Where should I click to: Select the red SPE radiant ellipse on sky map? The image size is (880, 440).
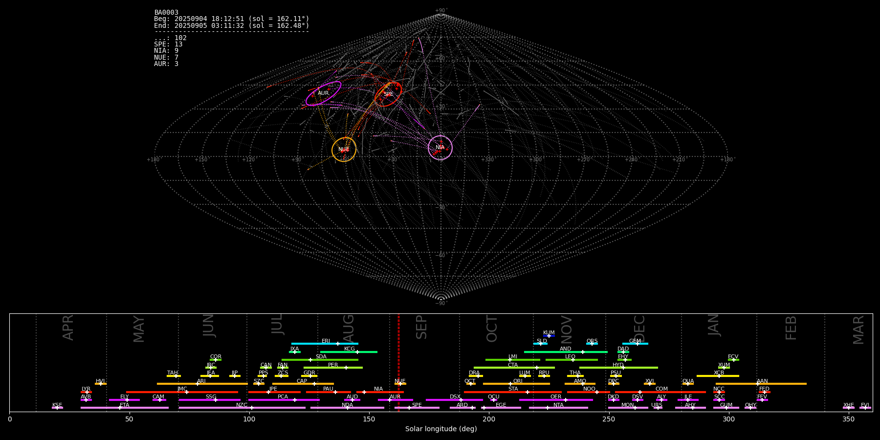coord(388,94)
